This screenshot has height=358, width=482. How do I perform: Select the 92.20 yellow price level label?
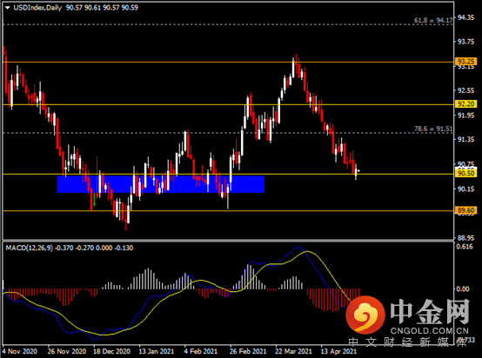pyautogui.click(x=465, y=103)
